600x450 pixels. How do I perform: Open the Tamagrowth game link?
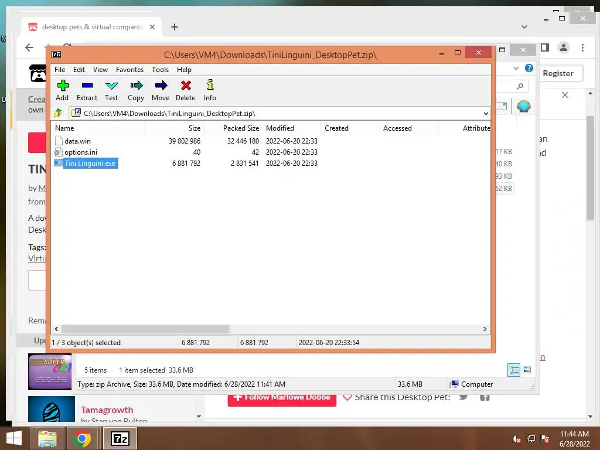coord(107,410)
